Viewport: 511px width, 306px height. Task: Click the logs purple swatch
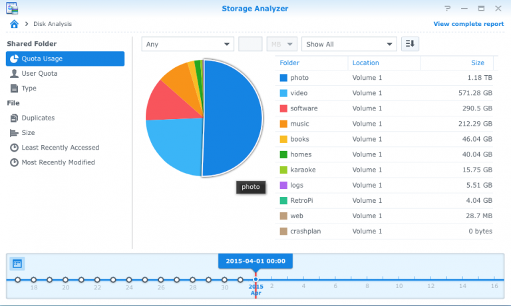[283, 185]
